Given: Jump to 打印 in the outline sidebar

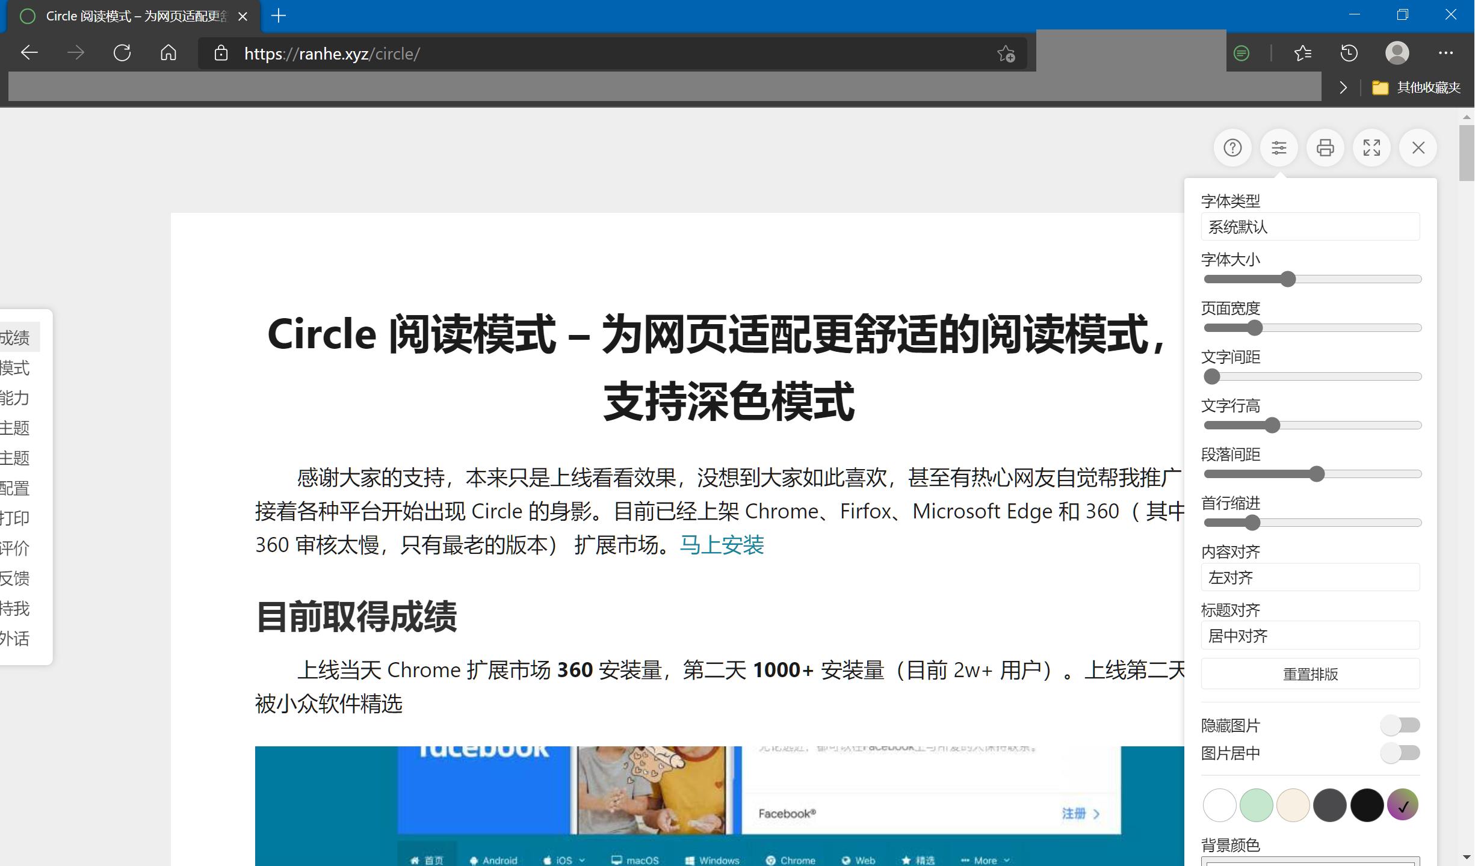Looking at the screenshot, I should [x=15, y=518].
